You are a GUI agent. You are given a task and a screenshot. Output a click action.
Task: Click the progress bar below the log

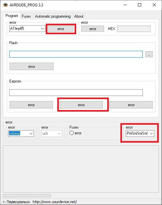point(27,196)
